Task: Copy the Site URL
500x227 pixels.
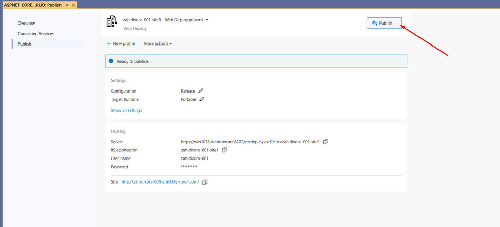Action: click(205, 182)
